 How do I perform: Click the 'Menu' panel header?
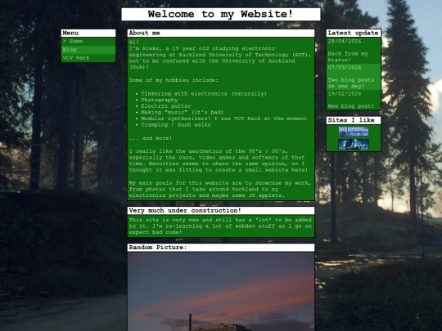[88, 33]
